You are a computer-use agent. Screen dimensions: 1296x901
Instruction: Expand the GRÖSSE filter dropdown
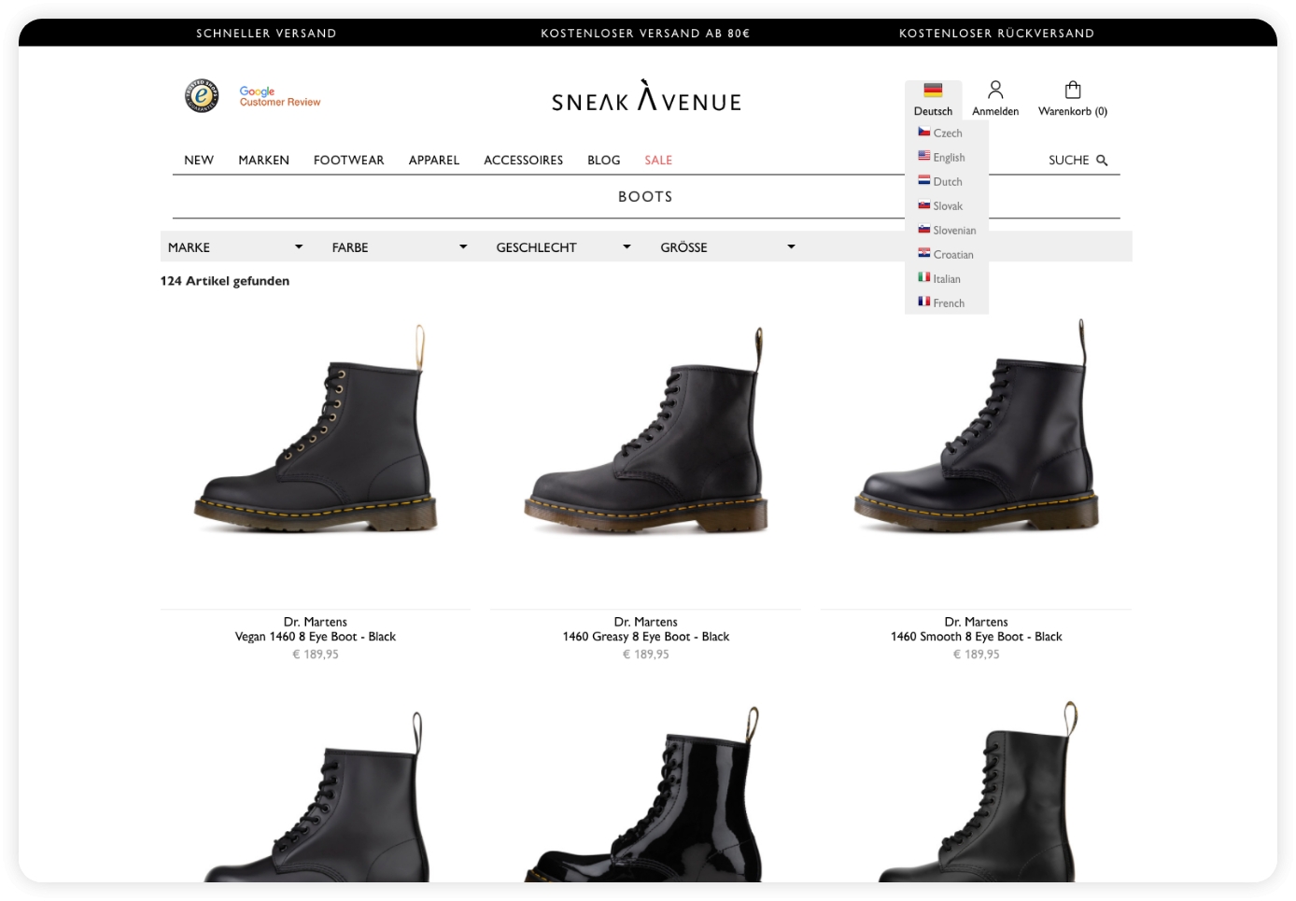coord(728,247)
